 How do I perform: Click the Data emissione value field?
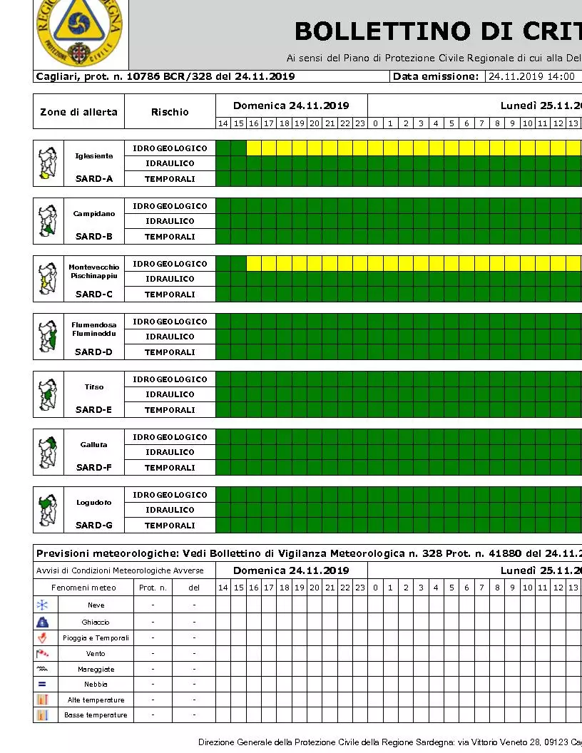coord(533,76)
